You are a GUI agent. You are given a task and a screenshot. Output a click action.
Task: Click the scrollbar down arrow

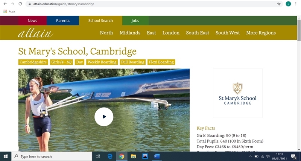click(x=299, y=150)
